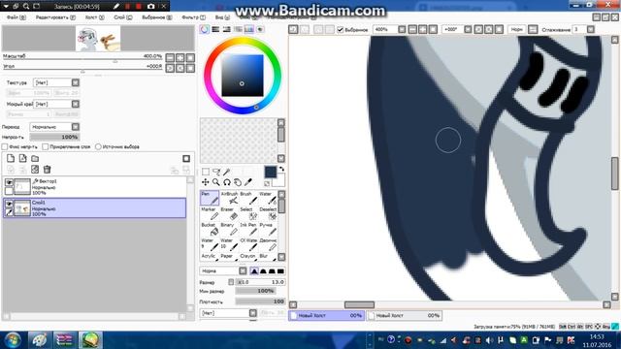Select the Blur tool
The height and width of the screenshot is (349, 621).
[x=268, y=257]
